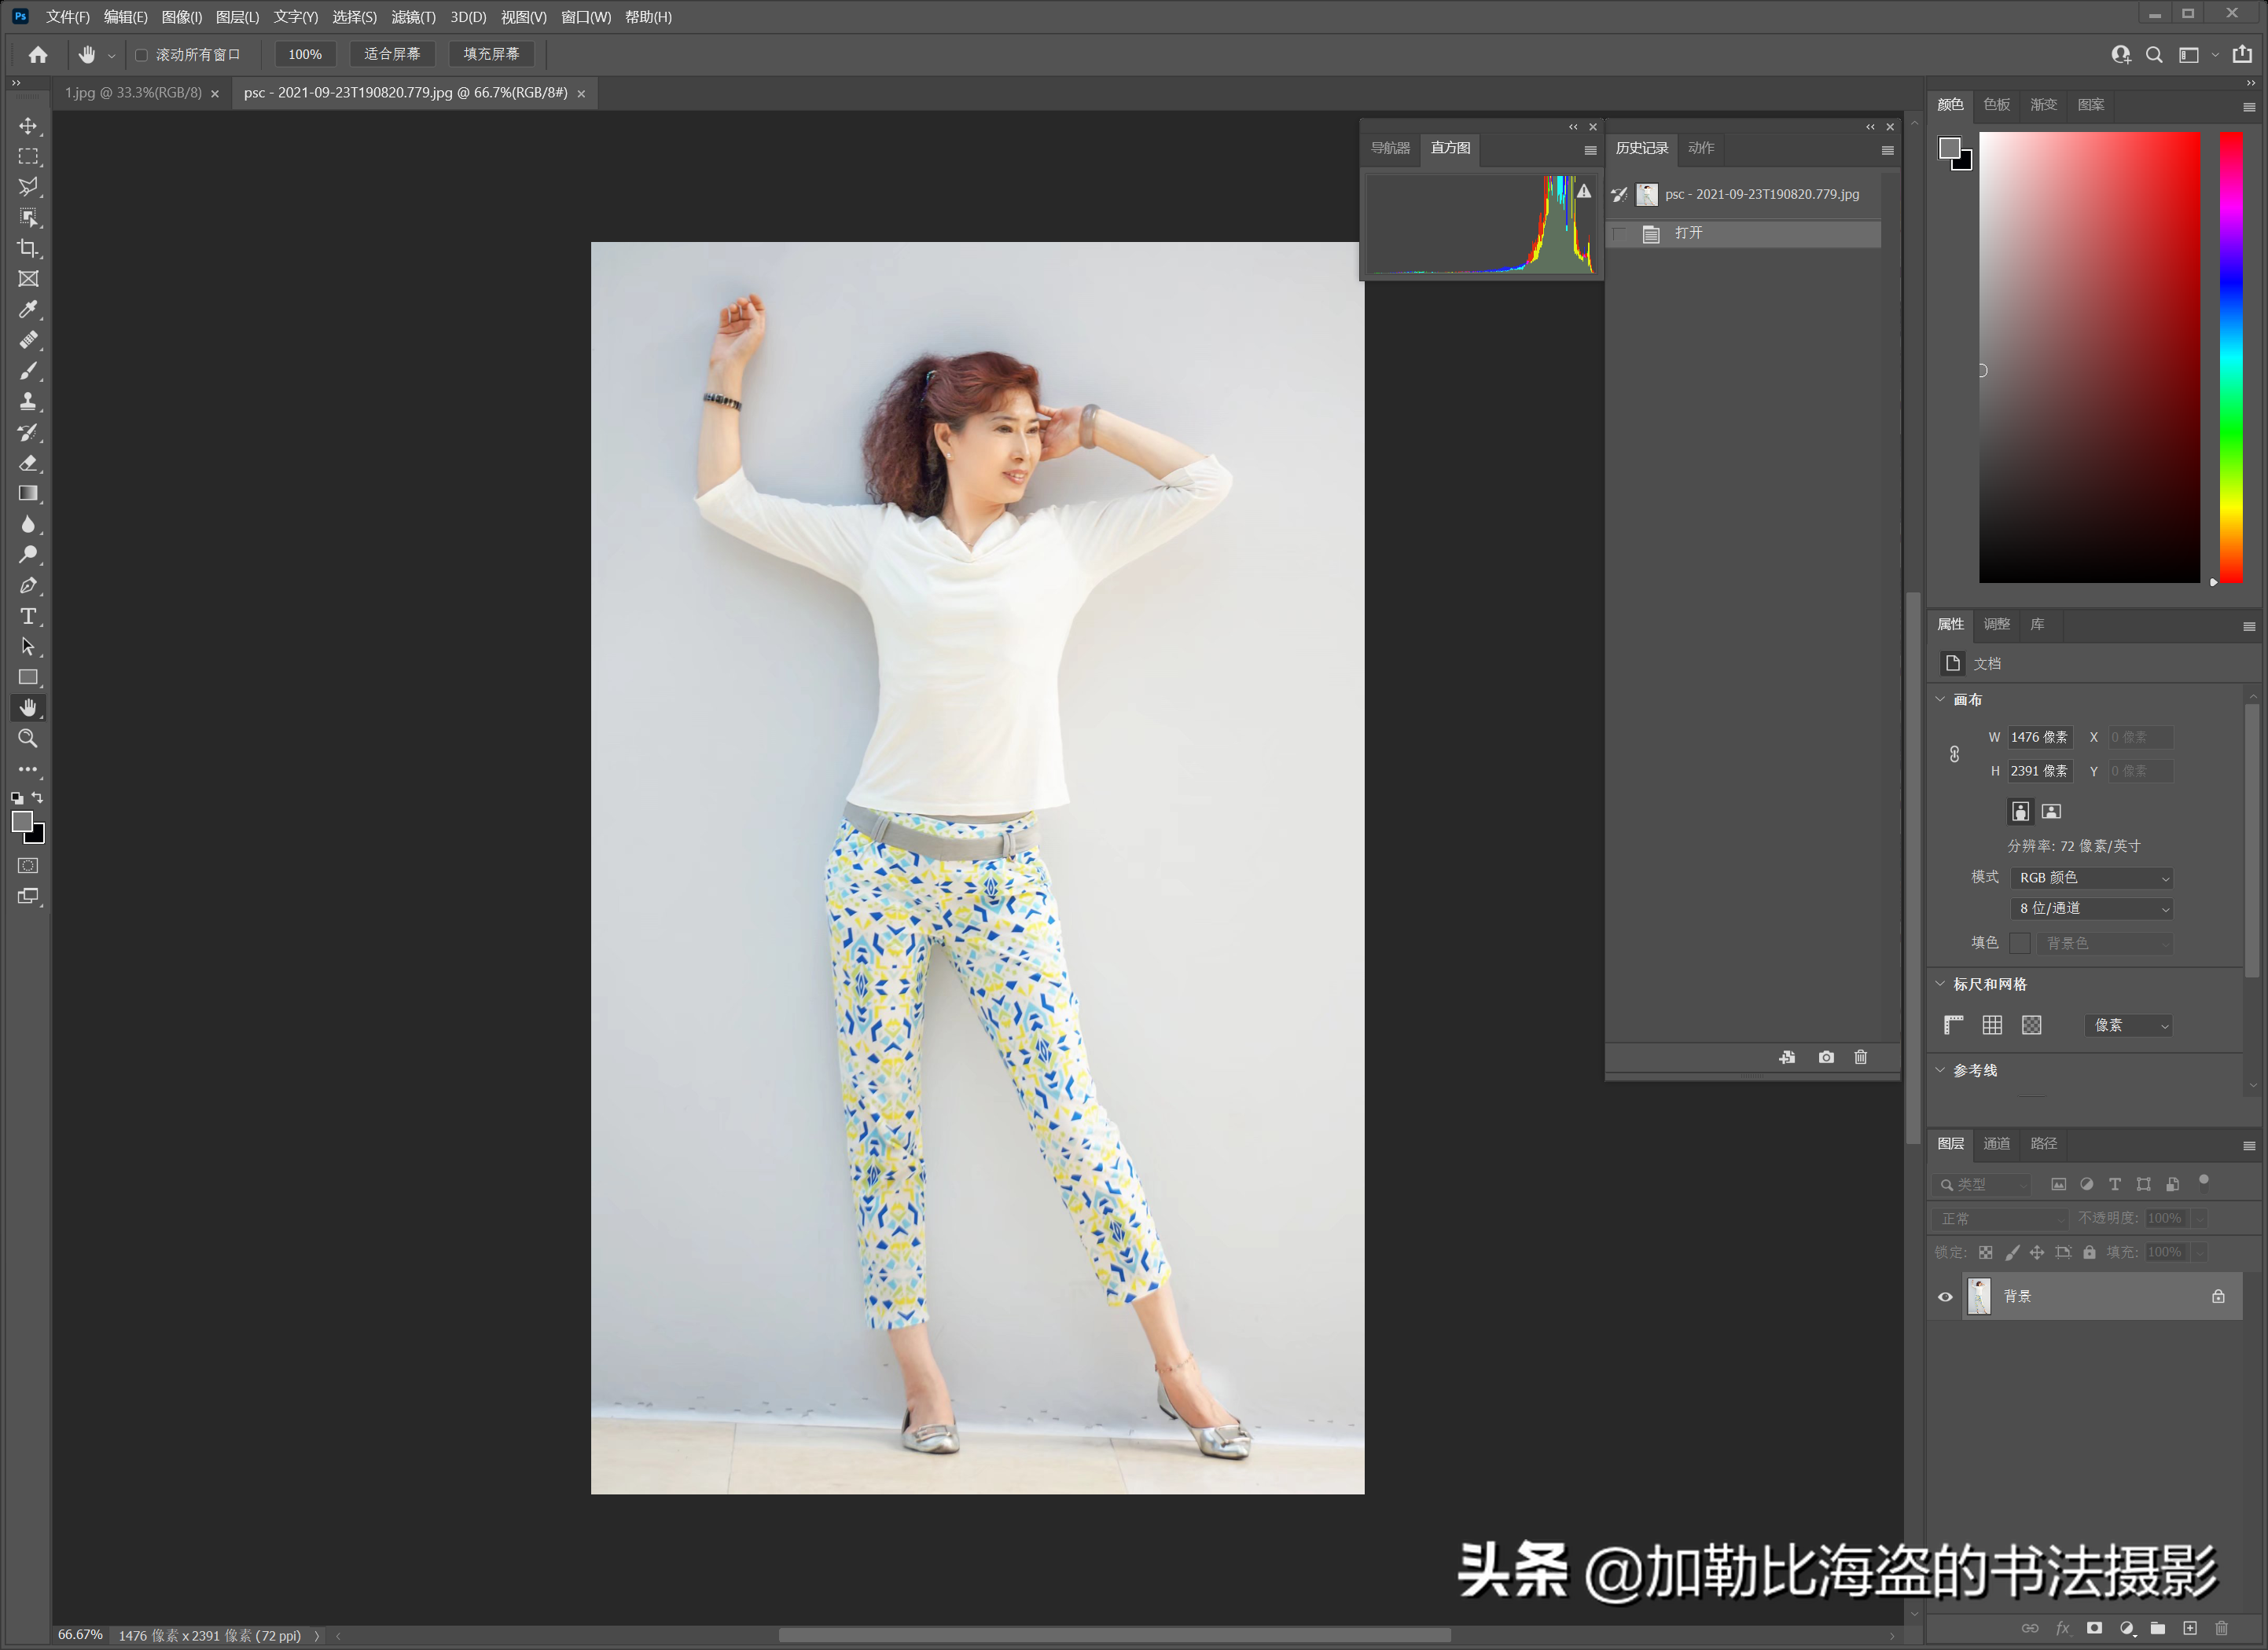Toggle the ruler icon in Properties
2268x1650 pixels.
[1953, 1025]
